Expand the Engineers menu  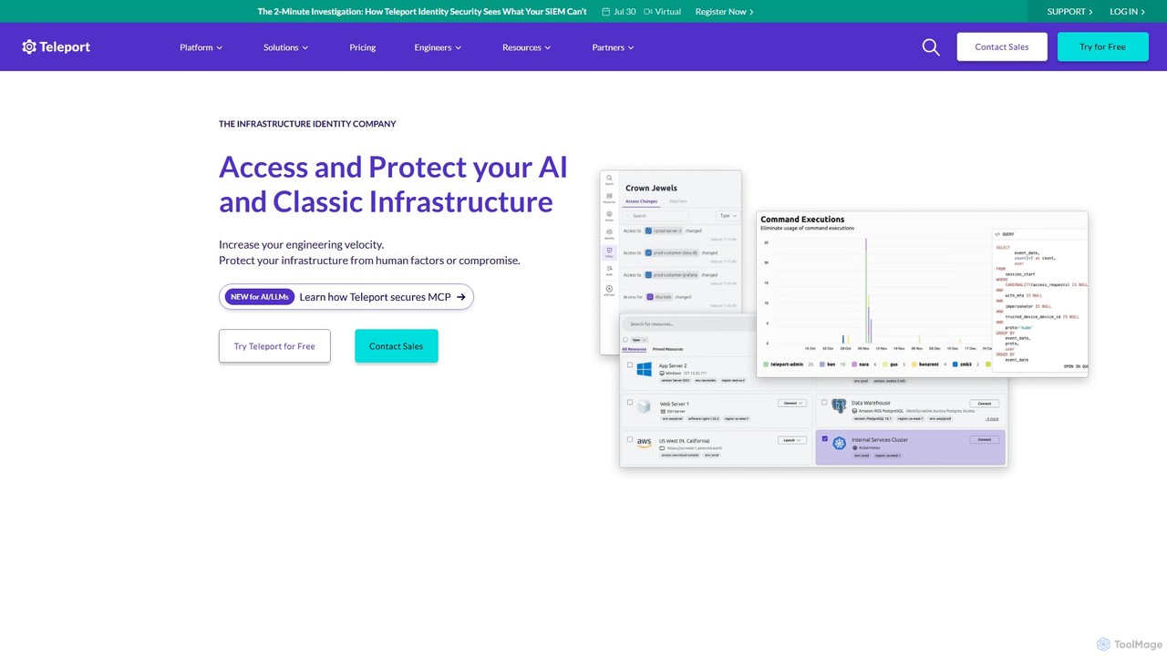coord(438,47)
